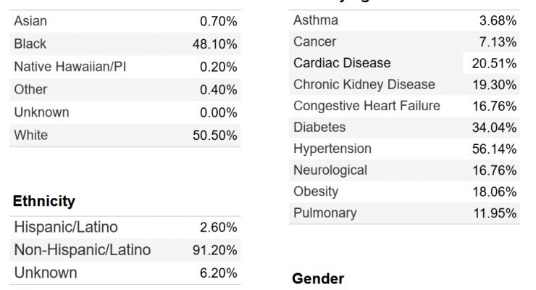Image resolution: width=536 pixels, height=290 pixels.
Task: Select the Diabetes row
Action: pos(404,128)
